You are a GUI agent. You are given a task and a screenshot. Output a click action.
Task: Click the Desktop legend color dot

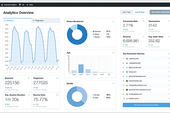pyautogui.click(x=93, y=31)
